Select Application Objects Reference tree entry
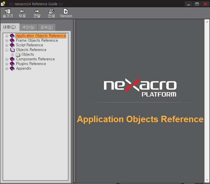 click(41, 36)
